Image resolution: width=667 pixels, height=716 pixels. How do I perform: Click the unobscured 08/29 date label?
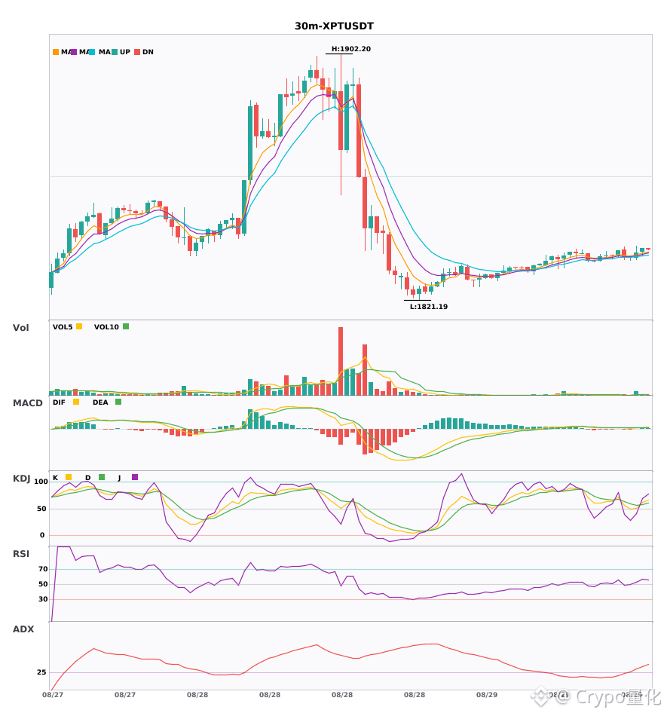pyautogui.click(x=487, y=695)
